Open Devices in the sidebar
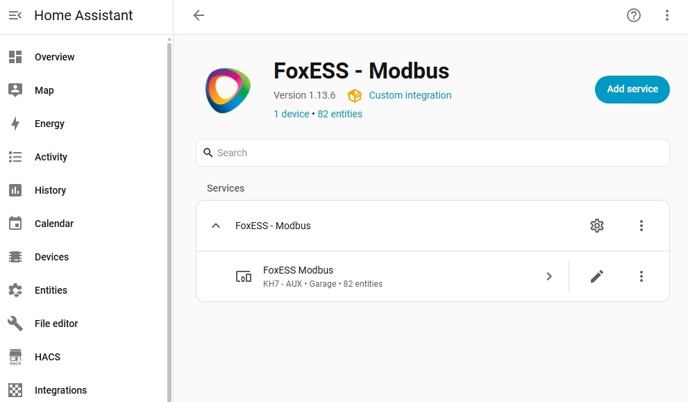688x402 pixels. point(83,257)
